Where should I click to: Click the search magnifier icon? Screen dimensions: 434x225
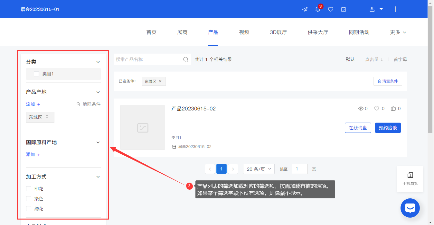click(x=186, y=59)
